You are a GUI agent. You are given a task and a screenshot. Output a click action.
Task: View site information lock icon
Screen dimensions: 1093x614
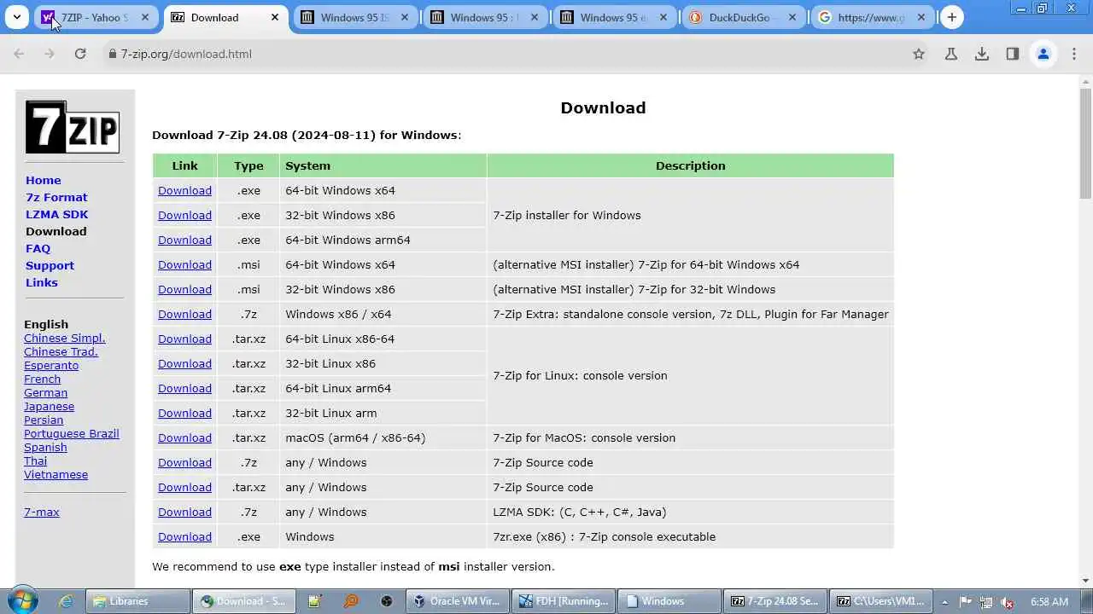coord(112,54)
